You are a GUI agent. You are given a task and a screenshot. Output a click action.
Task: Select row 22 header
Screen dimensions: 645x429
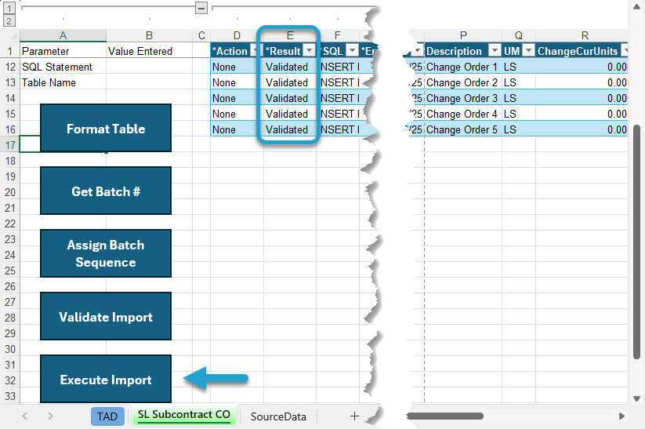point(10,224)
